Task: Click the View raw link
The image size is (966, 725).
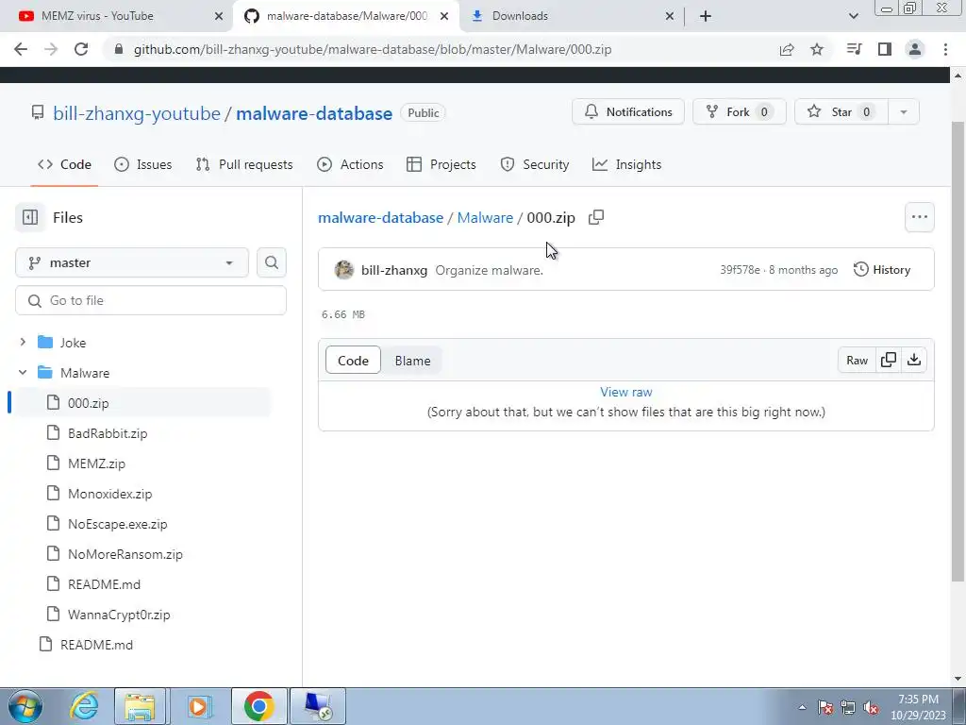Action: point(626,392)
